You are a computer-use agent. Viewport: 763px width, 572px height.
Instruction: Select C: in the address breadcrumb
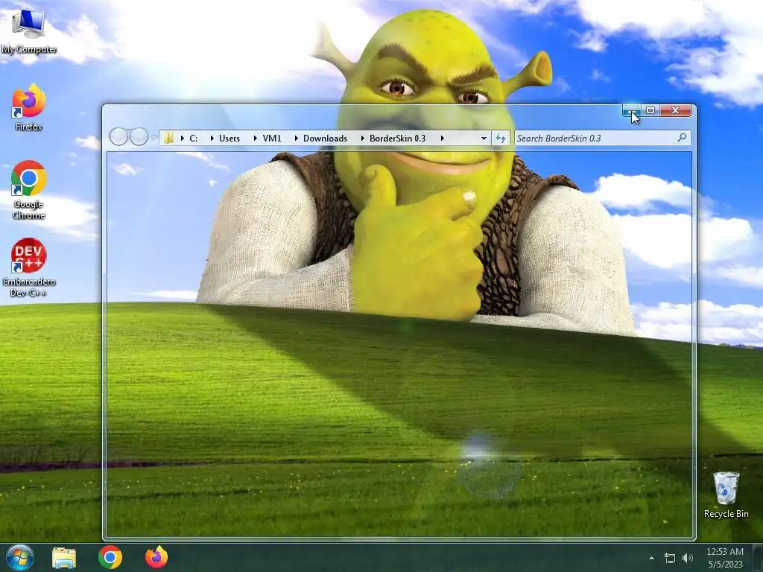pyautogui.click(x=193, y=138)
